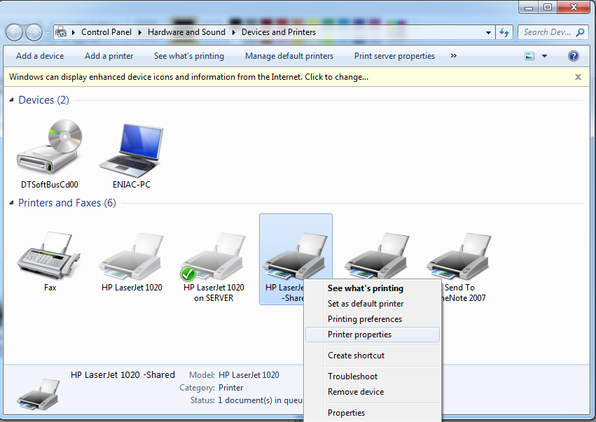Select the DTSoftBusCd00 disc drive icon
The width and height of the screenshot is (596, 422).
[x=50, y=148]
